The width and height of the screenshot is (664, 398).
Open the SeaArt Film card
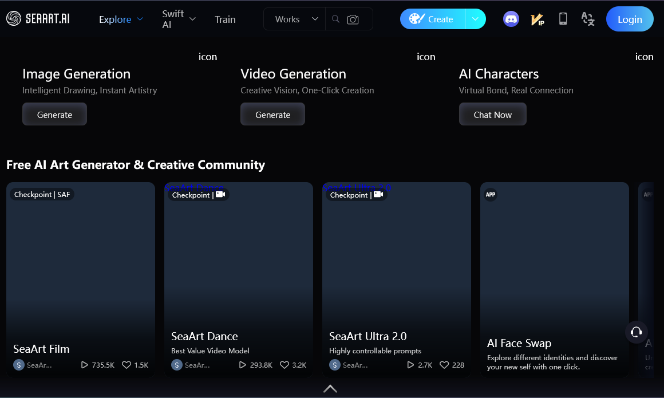(81, 279)
